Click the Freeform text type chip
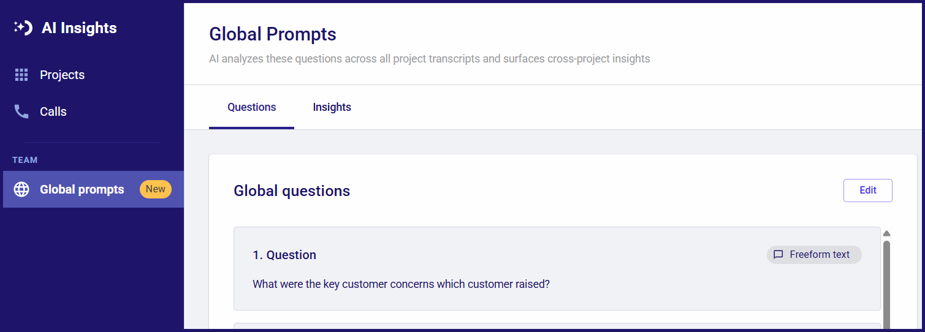This screenshot has width=925, height=332. [814, 255]
